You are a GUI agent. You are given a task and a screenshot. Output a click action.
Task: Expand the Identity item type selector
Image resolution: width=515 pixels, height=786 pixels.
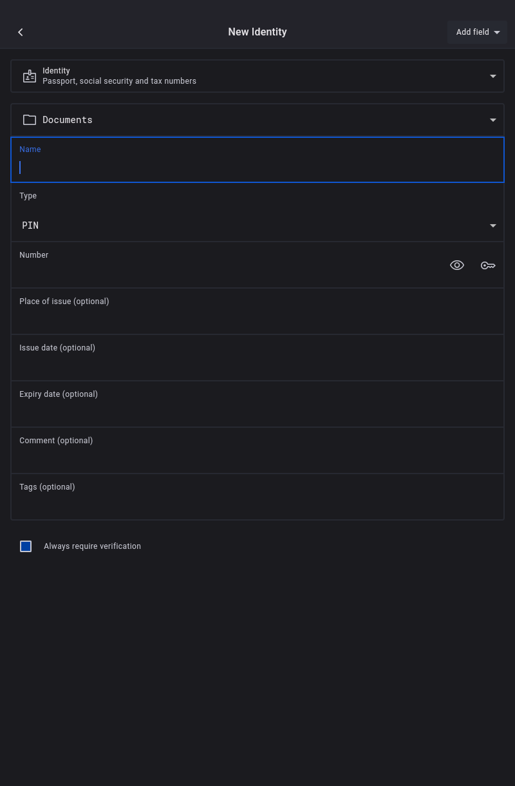493,76
